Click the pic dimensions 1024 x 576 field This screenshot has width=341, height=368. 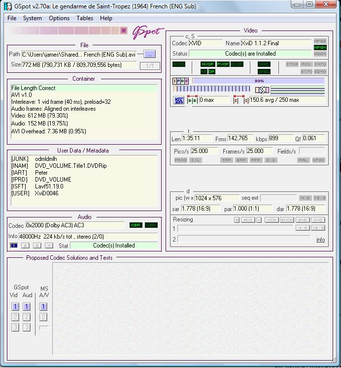point(217,198)
